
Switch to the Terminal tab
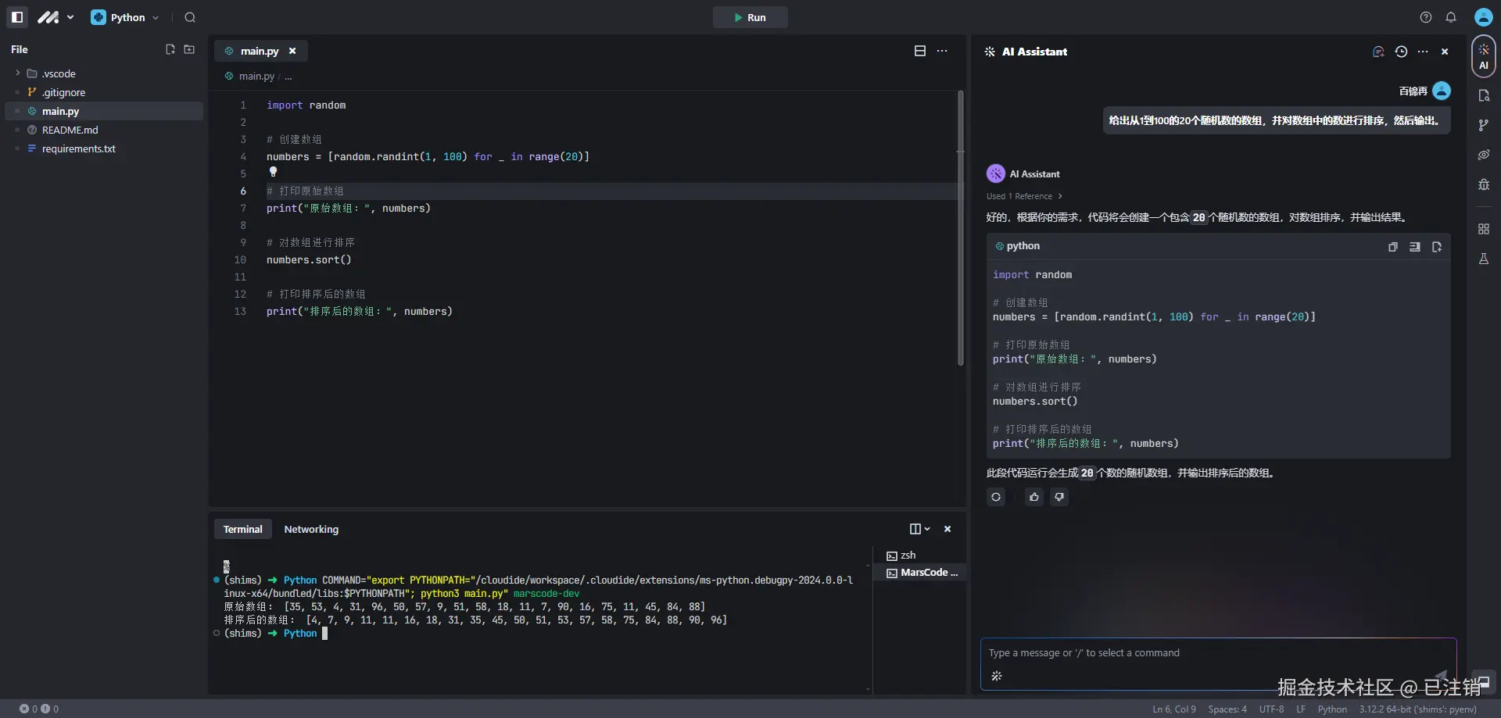(x=243, y=529)
